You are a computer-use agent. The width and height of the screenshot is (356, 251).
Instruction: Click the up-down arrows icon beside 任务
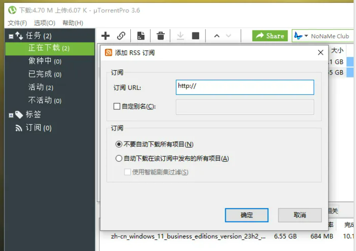19,36
